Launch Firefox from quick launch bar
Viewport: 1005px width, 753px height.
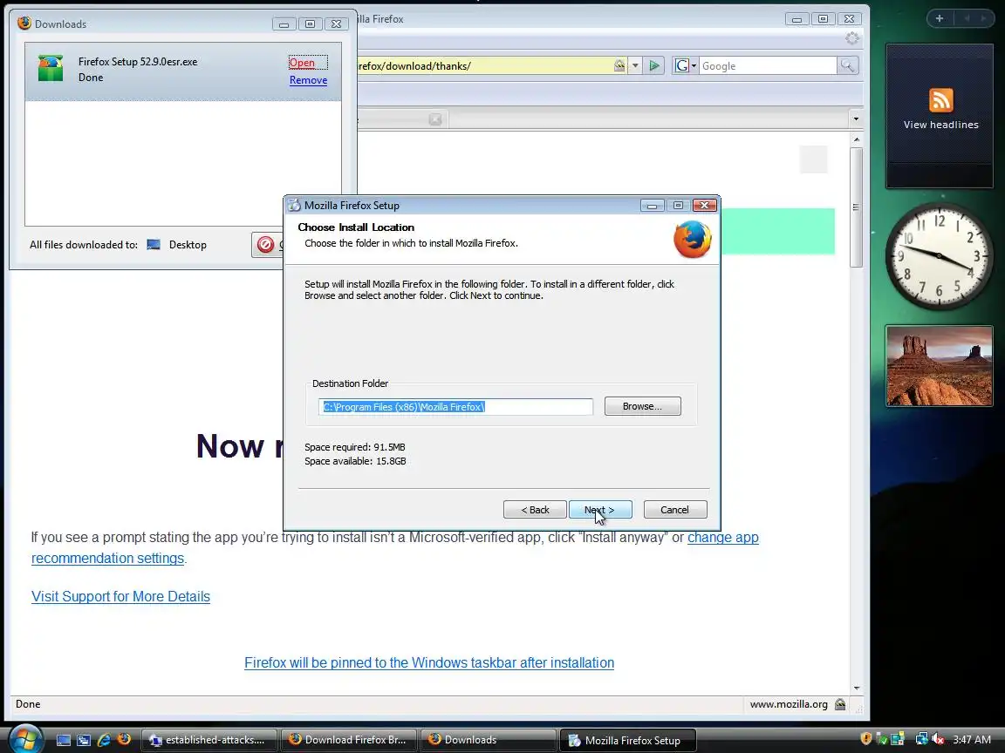click(x=124, y=740)
